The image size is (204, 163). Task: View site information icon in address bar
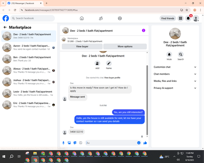point(22,10)
